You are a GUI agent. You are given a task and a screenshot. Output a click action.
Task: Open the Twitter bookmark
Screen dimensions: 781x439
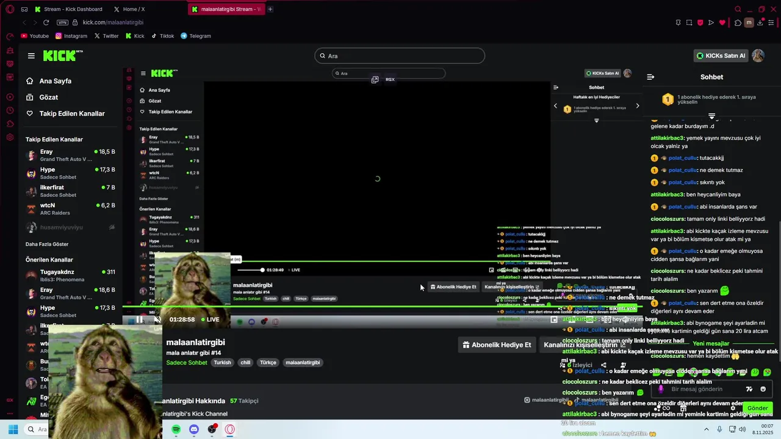[x=106, y=36]
